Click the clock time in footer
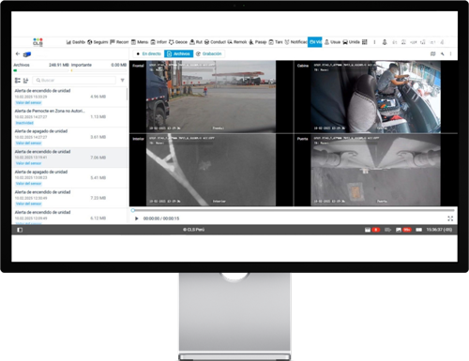This screenshot has width=469, height=361. point(439,230)
